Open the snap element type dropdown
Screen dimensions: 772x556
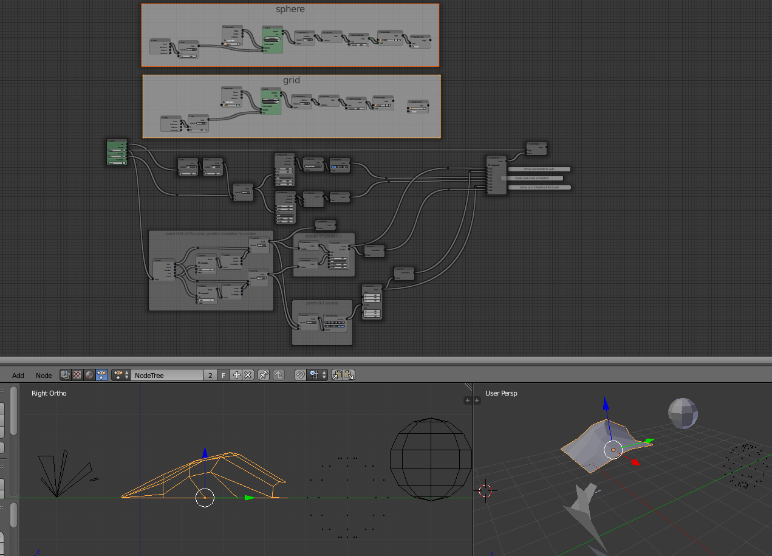pos(318,375)
